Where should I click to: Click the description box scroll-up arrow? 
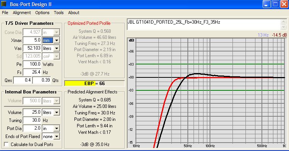(283, 22)
